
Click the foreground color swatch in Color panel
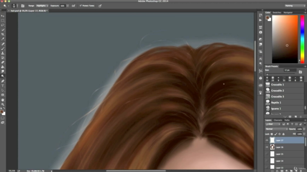[268, 18]
